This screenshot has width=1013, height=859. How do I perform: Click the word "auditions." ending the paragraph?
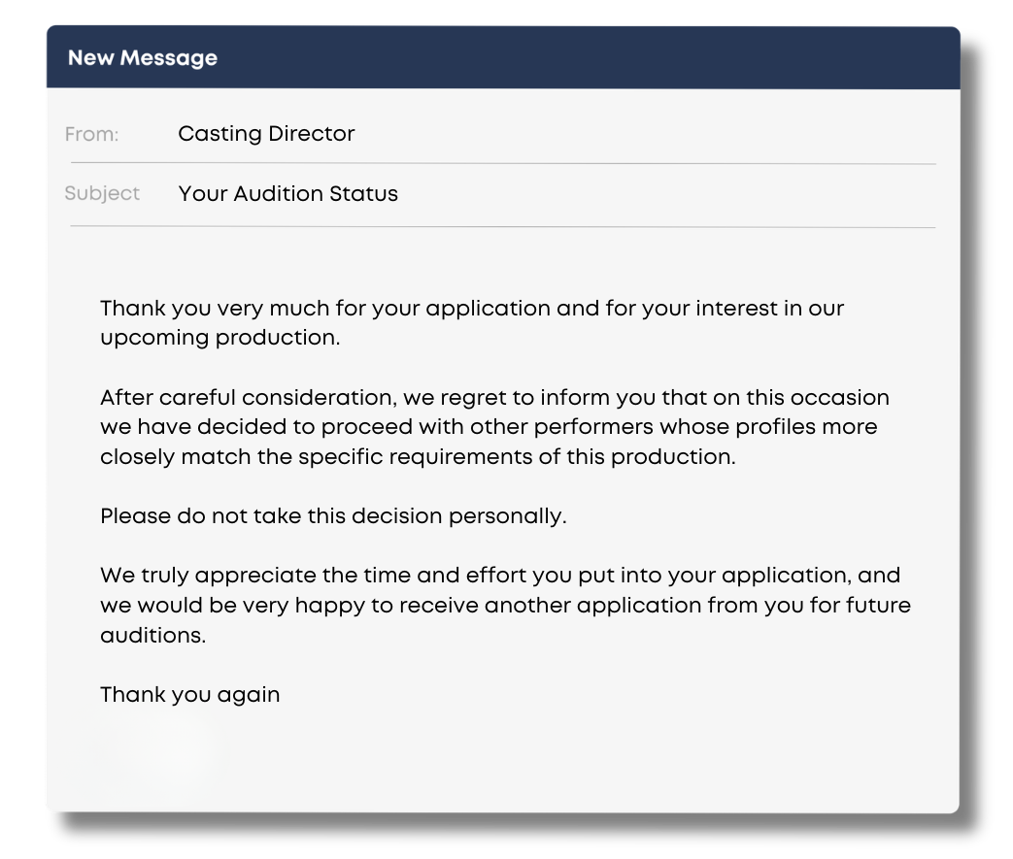[x=152, y=636]
